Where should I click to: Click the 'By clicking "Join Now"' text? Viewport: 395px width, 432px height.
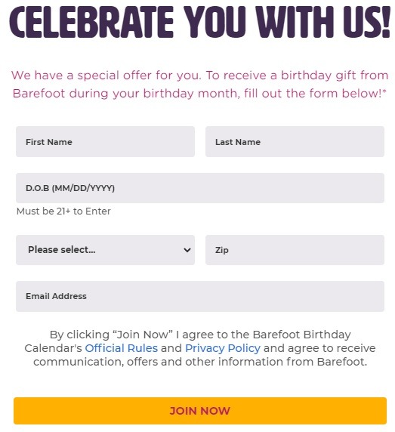111,335
